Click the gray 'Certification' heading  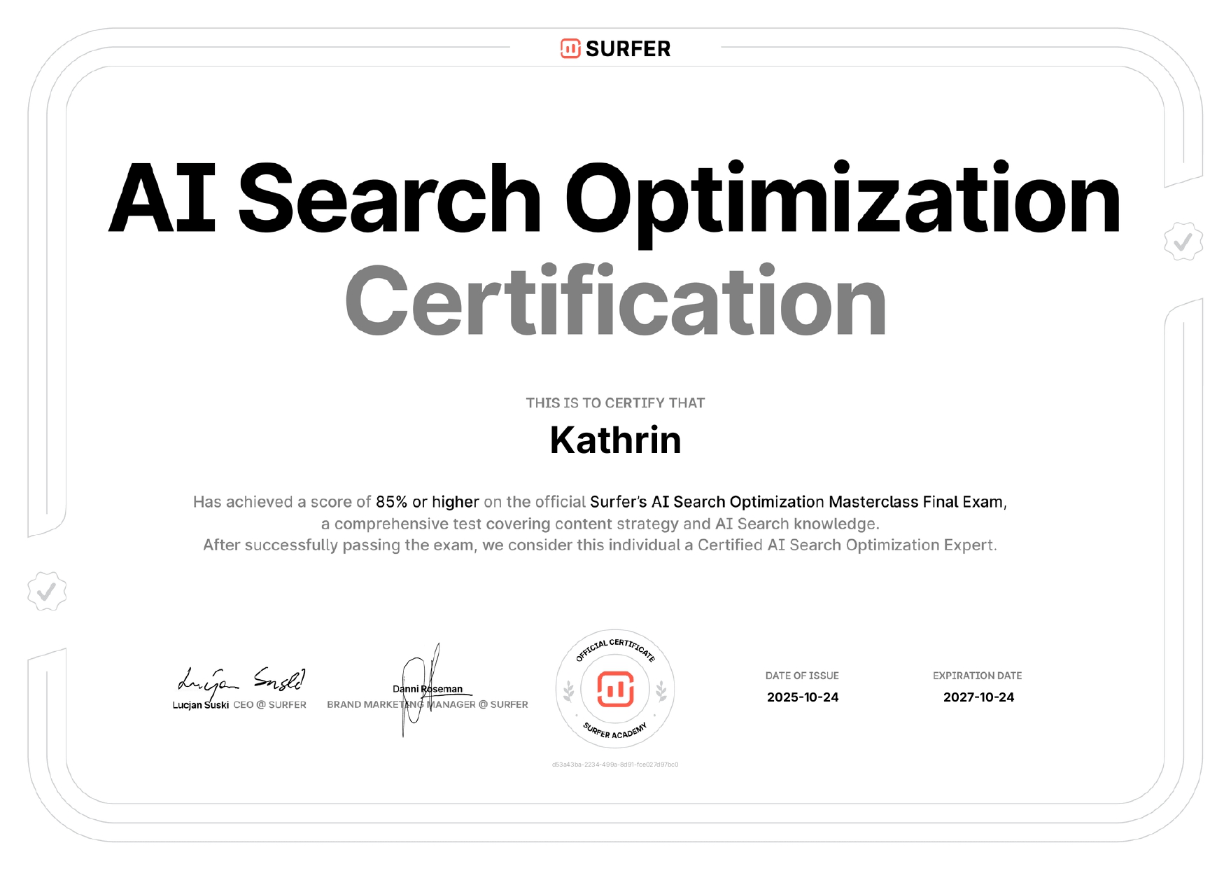pyautogui.click(x=616, y=301)
